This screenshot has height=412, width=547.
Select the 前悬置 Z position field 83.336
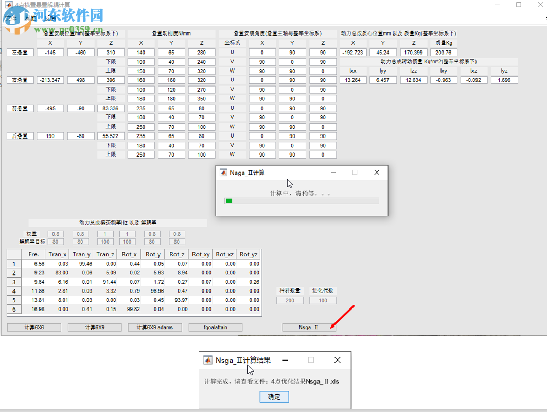[x=111, y=108]
